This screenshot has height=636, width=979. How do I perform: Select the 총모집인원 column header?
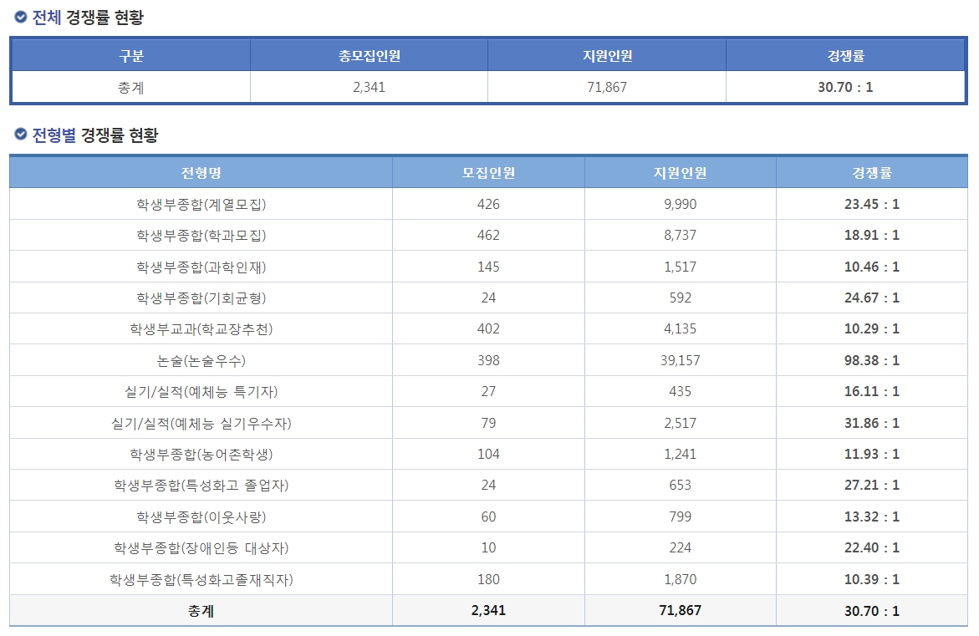pyautogui.click(x=369, y=55)
